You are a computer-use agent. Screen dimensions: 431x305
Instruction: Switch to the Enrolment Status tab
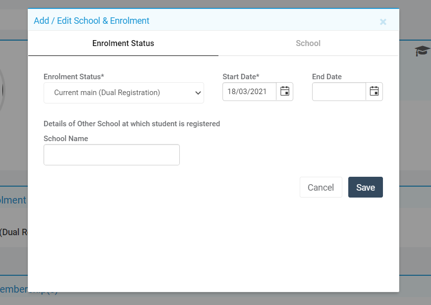coord(123,43)
